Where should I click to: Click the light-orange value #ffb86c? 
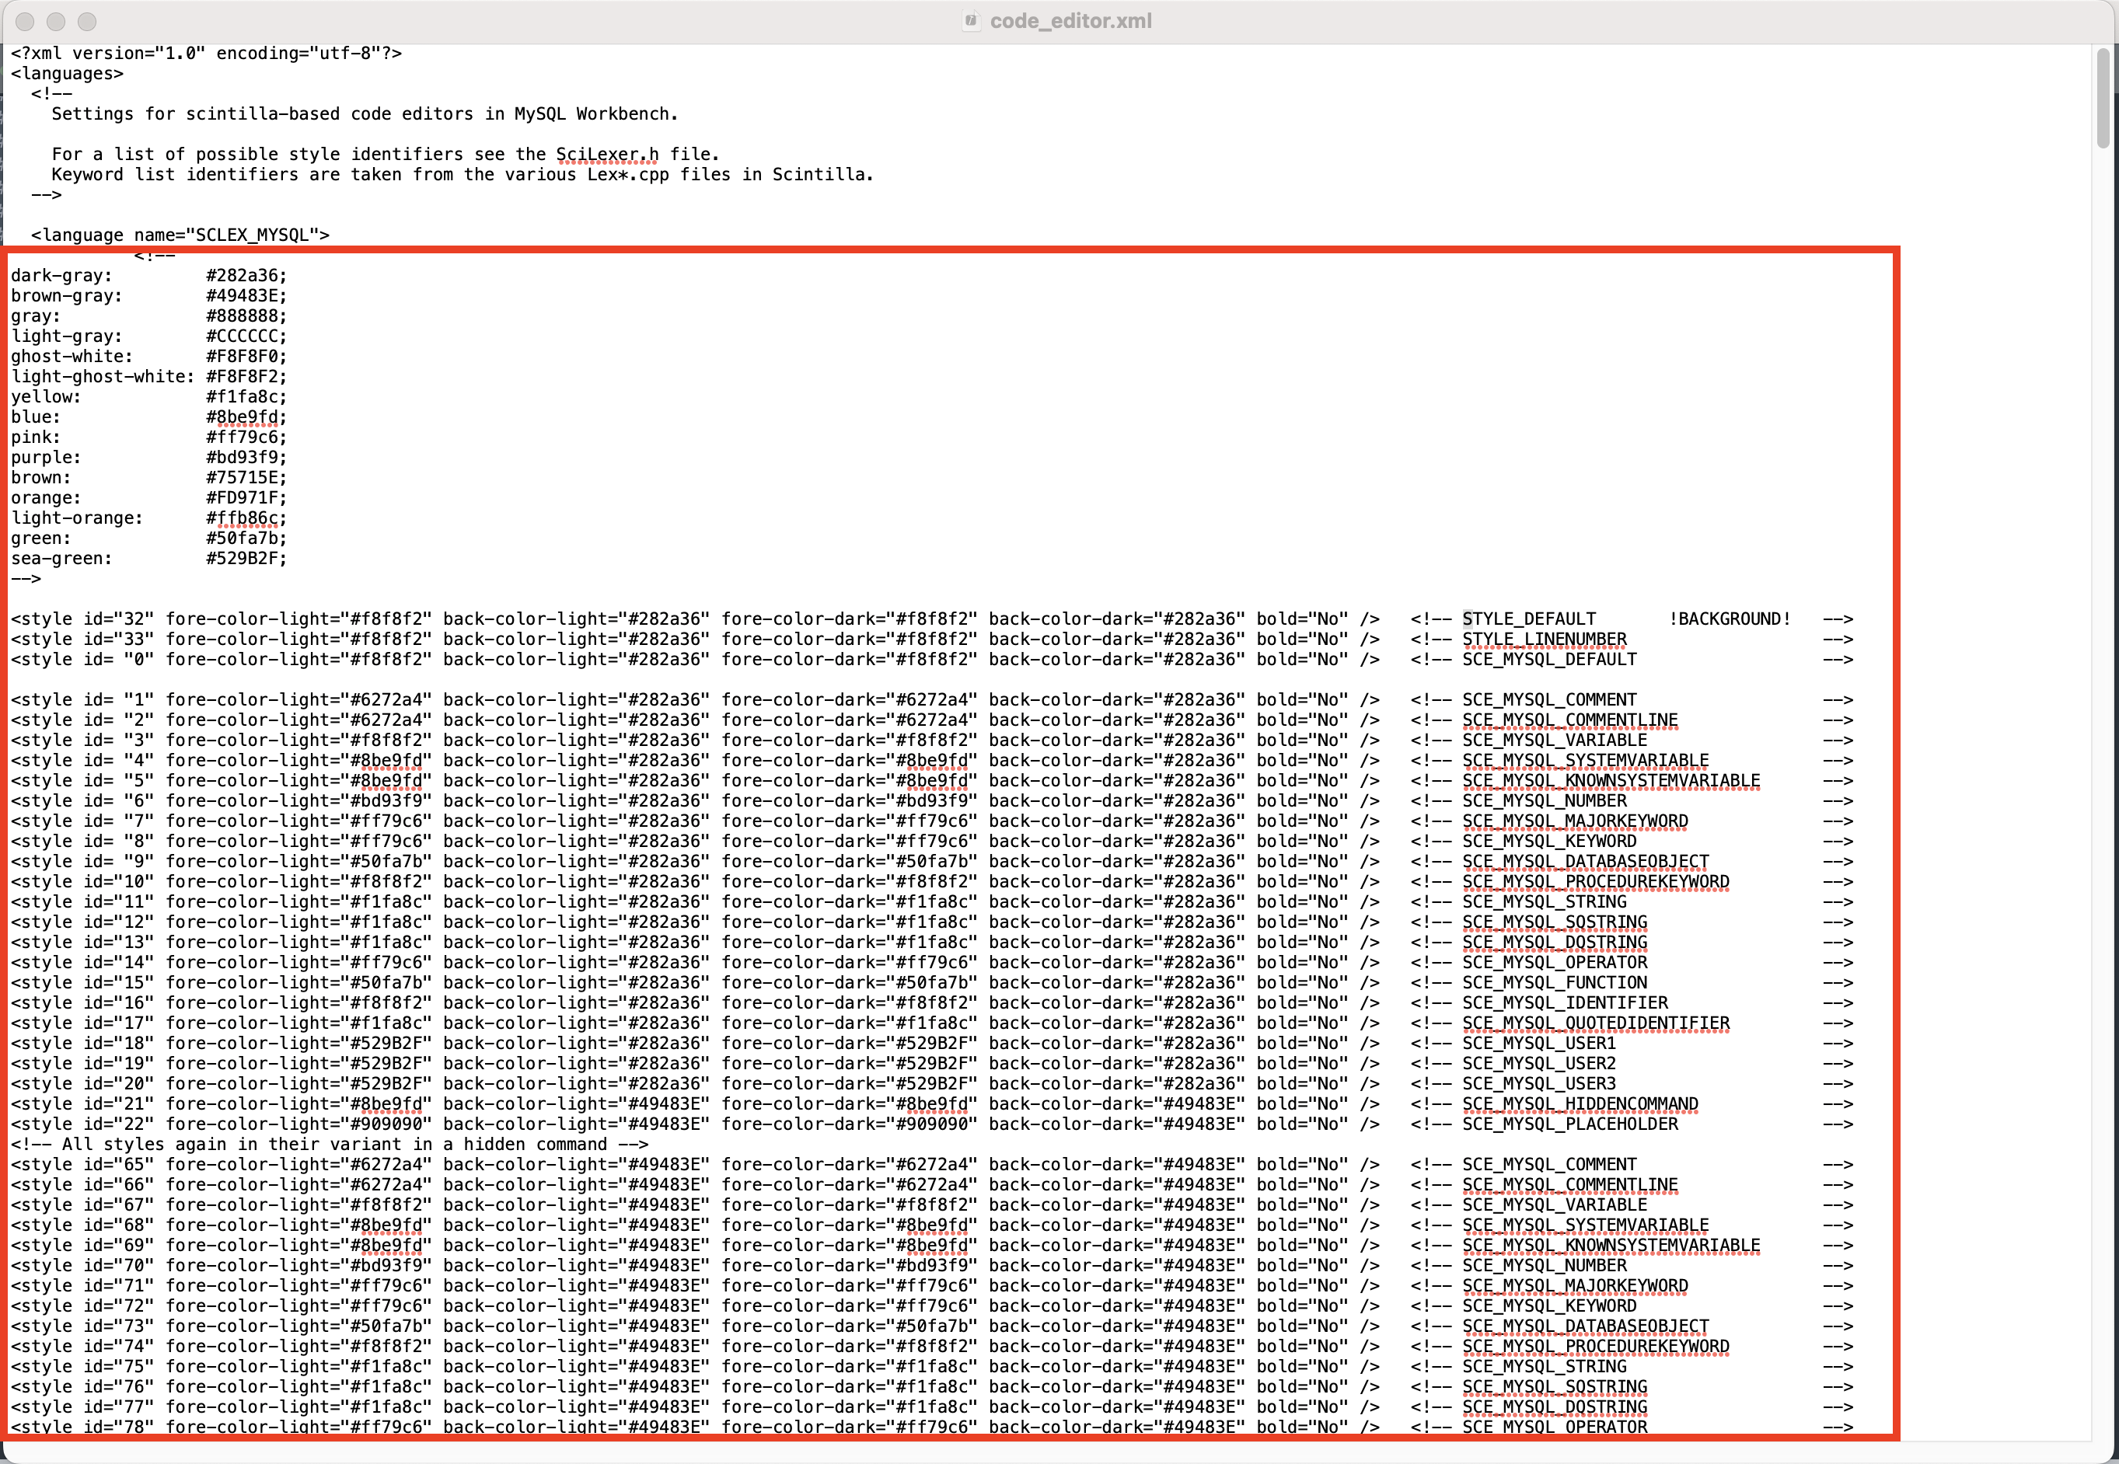click(x=244, y=518)
